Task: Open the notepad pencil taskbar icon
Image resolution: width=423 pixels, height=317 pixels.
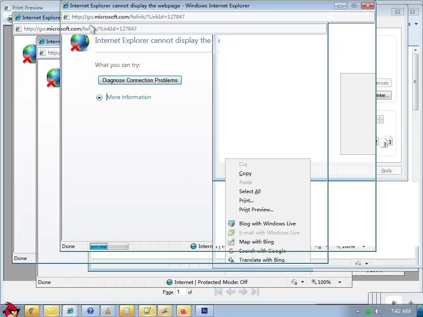Action: 147,311
